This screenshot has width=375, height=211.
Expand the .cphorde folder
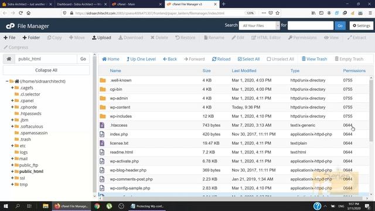pyautogui.click(x=12, y=107)
